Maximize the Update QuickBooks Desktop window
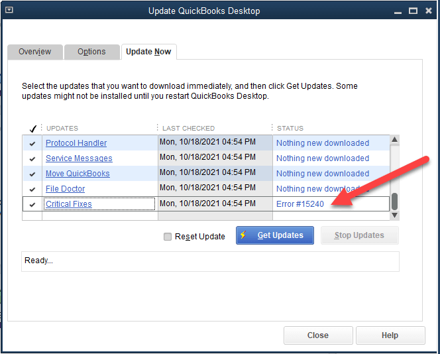The width and height of the screenshot is (440, 354). [x=413, y=11]
